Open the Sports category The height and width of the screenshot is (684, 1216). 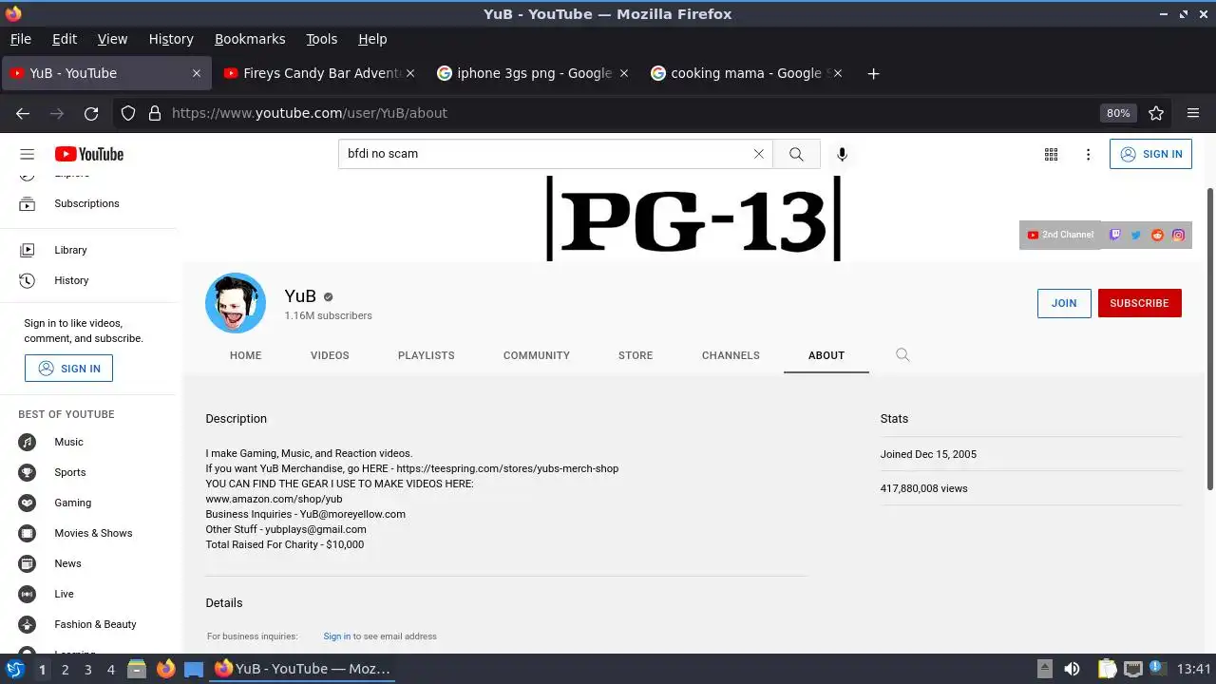pyautogui.click(x=88, y=472)
